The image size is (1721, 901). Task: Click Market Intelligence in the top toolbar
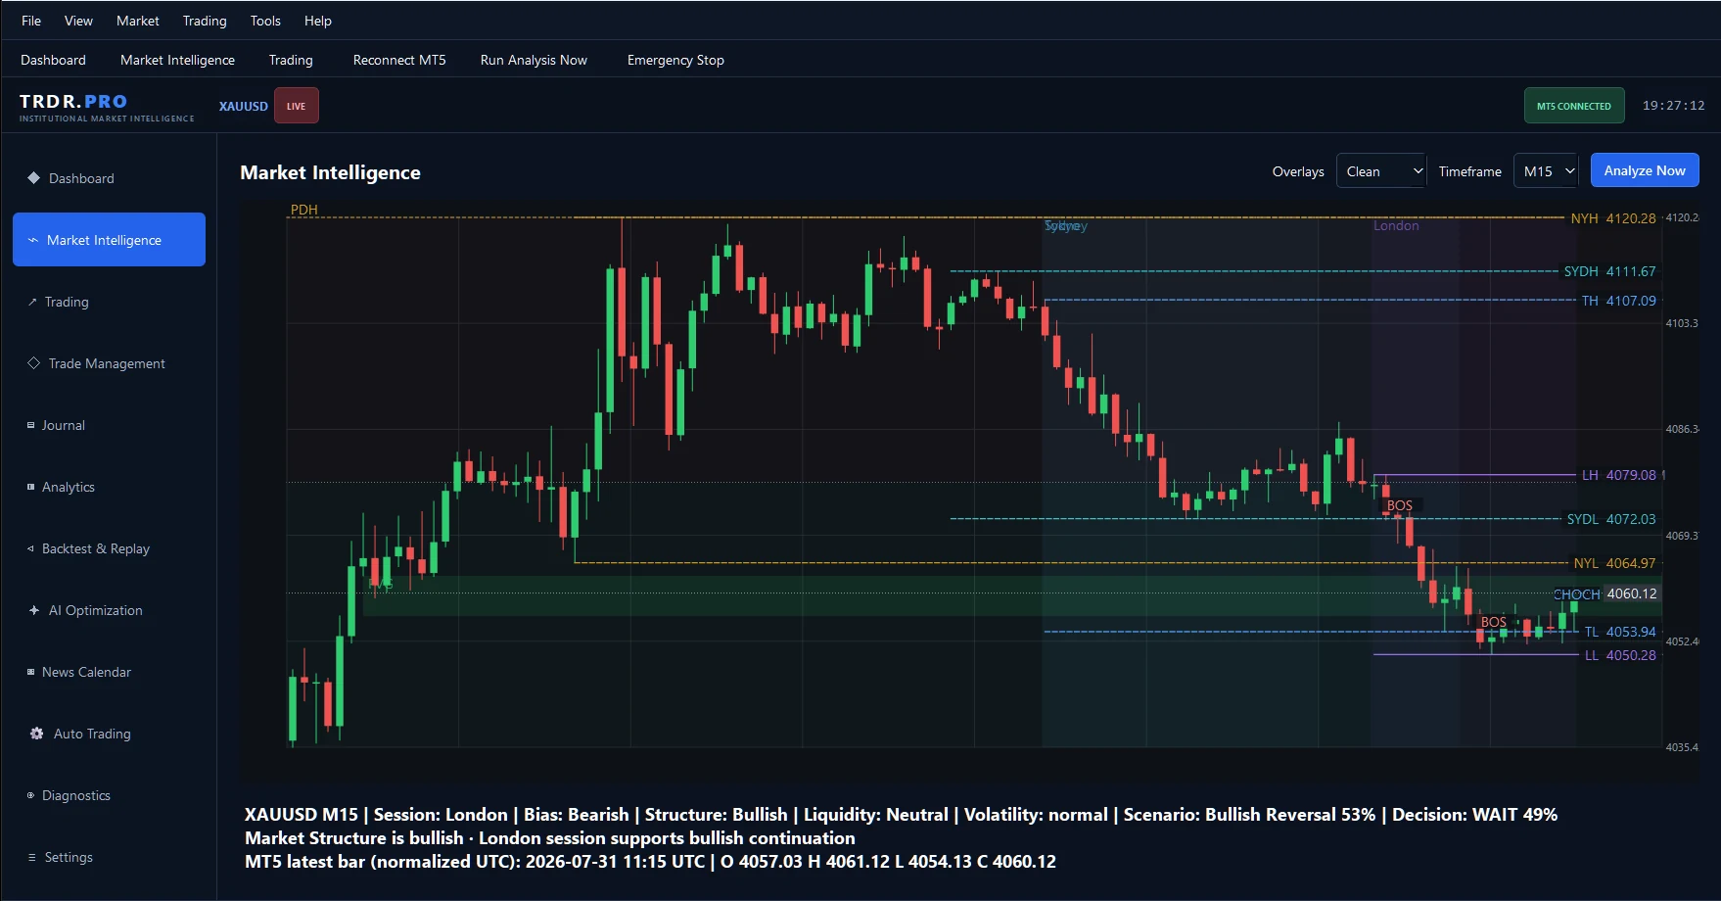tap(177, 60)
